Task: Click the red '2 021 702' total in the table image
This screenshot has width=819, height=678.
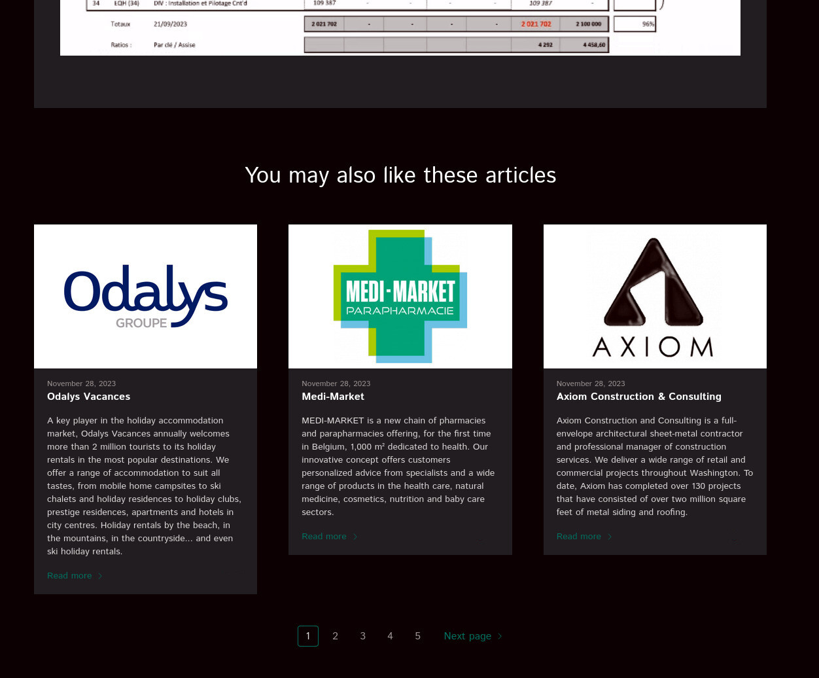Action: click(536, 24)
